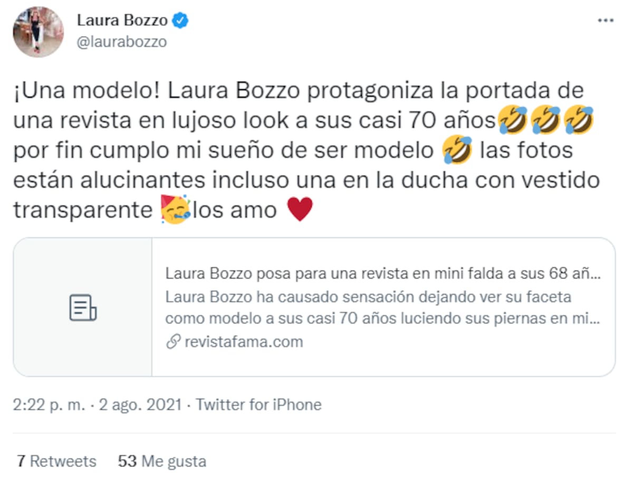This screenshot has width=633, height=486.
Task: Open the revistafama.com link
Action: [244, 342]
